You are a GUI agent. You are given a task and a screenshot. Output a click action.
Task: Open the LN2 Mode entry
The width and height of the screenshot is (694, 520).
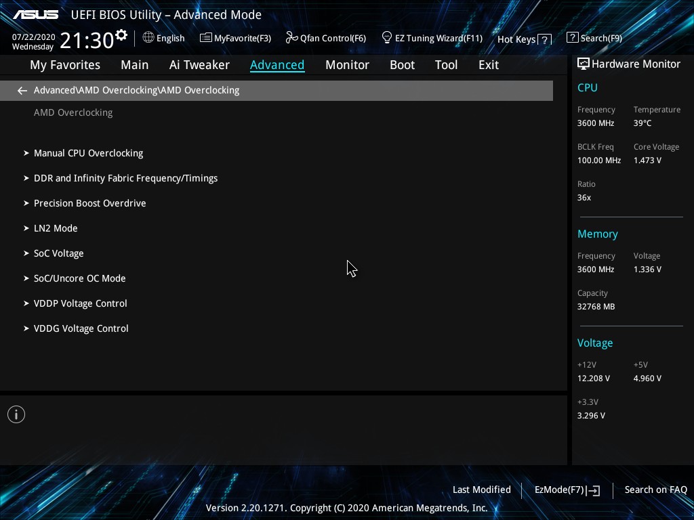point(56,228)
